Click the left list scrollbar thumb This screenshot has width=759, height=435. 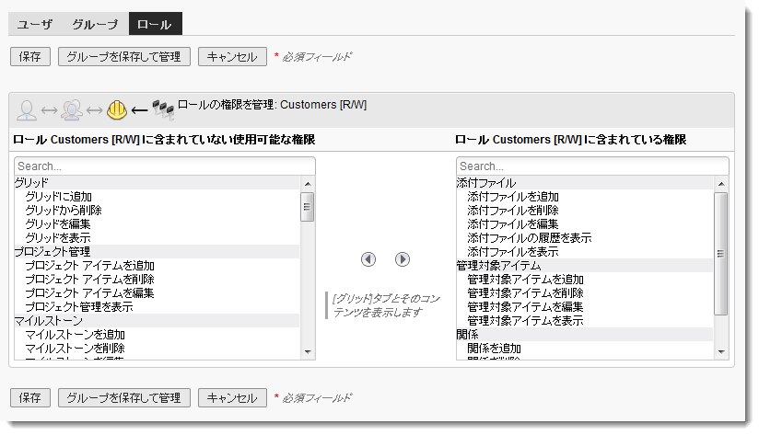tap(308, 207)
